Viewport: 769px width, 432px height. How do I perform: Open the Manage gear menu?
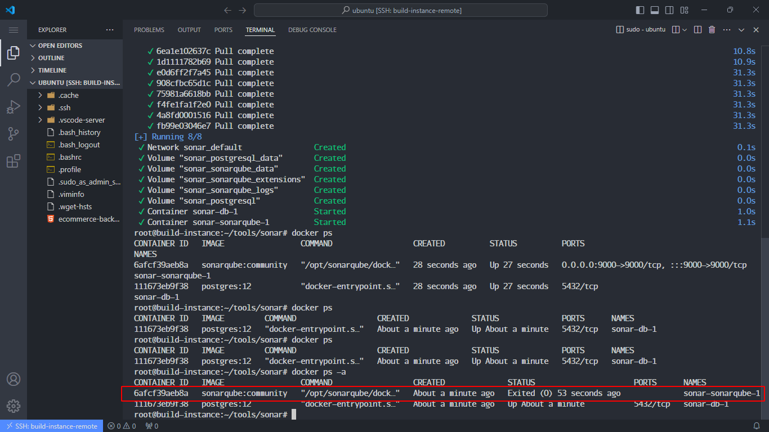[14, 406]
